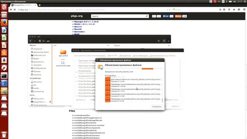
Task: Select sources.list.save file in Files
Action: tap(63, 63)
